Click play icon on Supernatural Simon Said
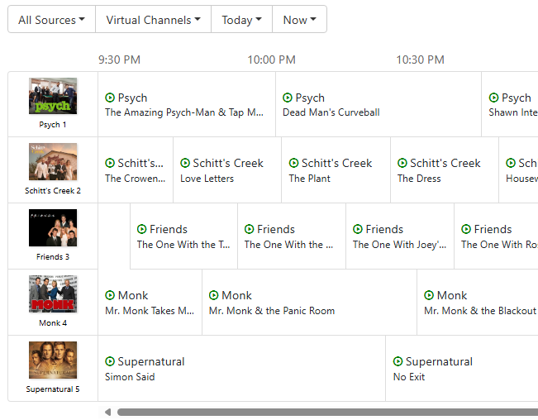Screen dimensions: 538x420 (110, 361)
